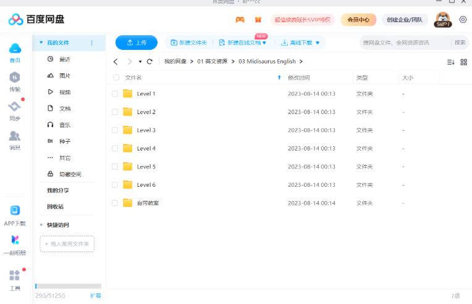472x304 pixels.
Task: Open the navigation history dropdown arrow
Action: tap(140, 62)
